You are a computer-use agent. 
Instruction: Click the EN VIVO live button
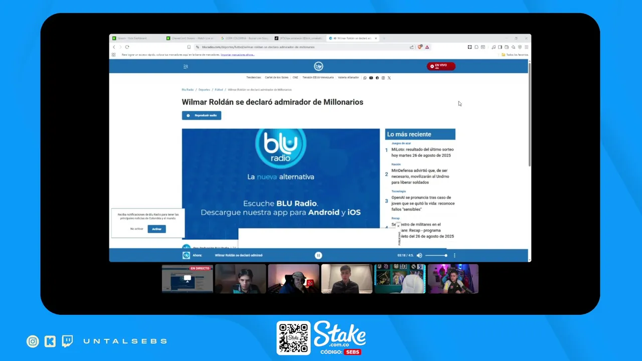click(441, 66)
